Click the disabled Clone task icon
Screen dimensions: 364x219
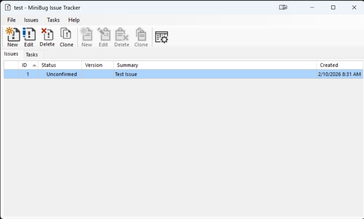[x=141, y=36]
